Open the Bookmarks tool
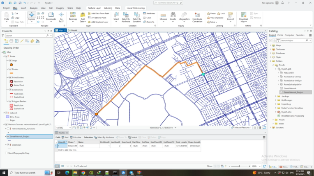The image size is (314, 176). click(51, 16)
